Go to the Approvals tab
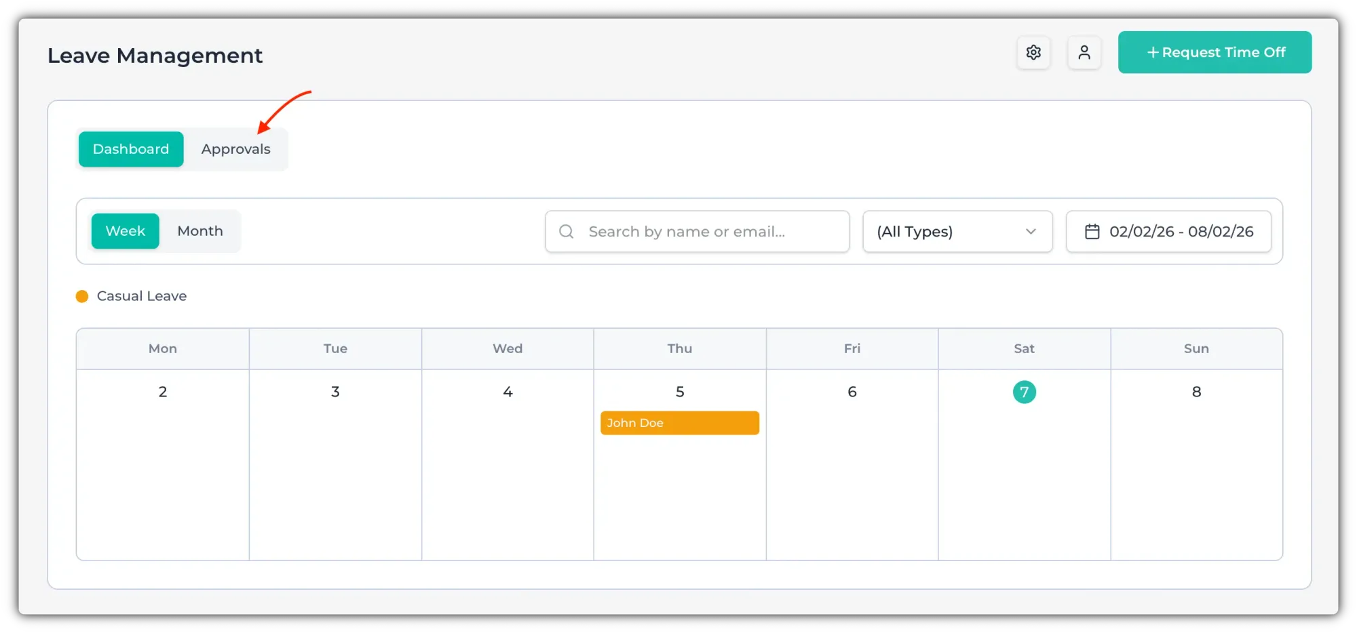The width and height of the screenshot is (1357, 633). (x=235, y=149)
